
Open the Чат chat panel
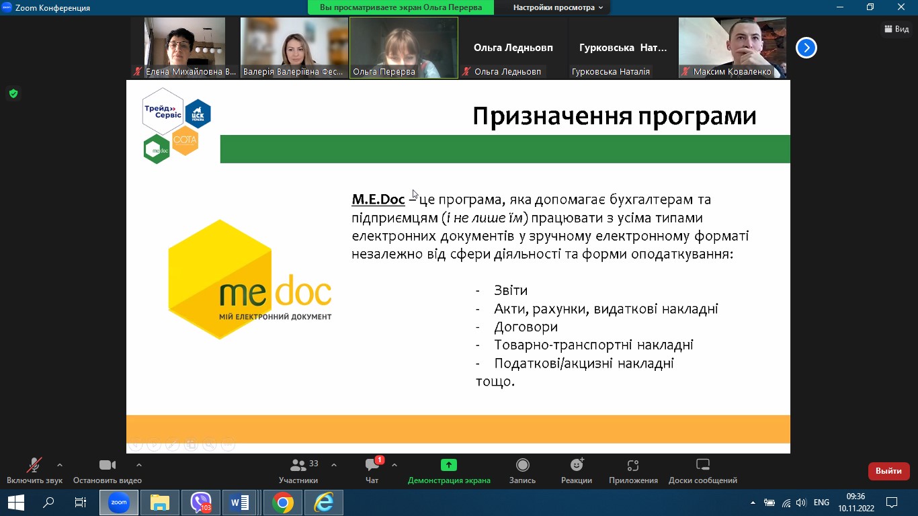click(372, 470)
